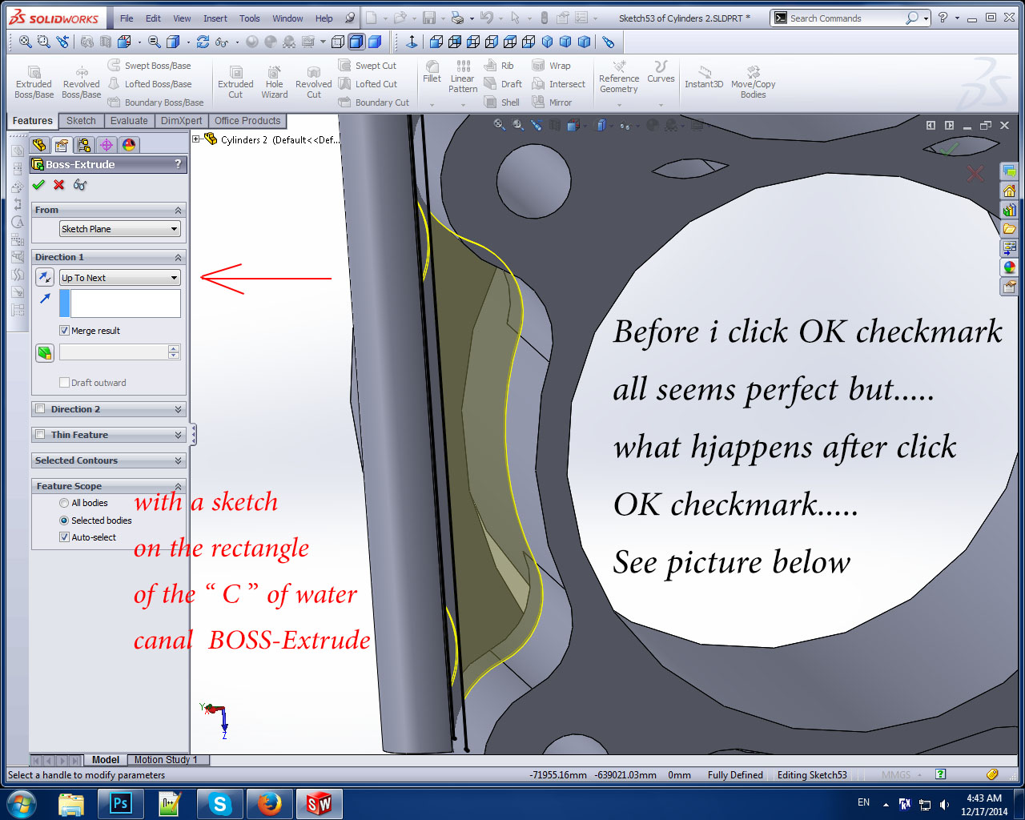The height and width of the screenshot is (820, 1025).
Task: Open the Up To Next dropdown
Action: (120, 278)
